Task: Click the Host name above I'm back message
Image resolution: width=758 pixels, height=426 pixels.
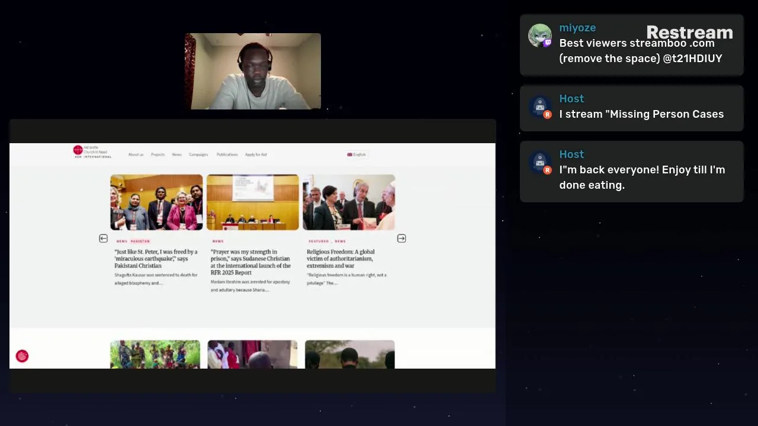Action: point(571,154)
